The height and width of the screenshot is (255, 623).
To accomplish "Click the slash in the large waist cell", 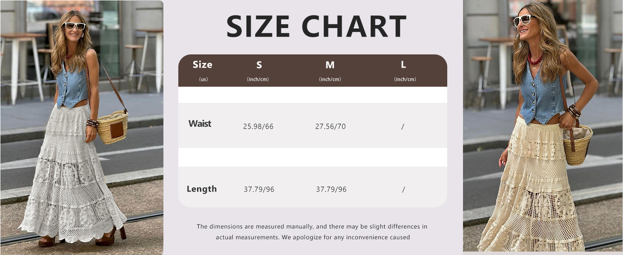I will pos(403,127).
